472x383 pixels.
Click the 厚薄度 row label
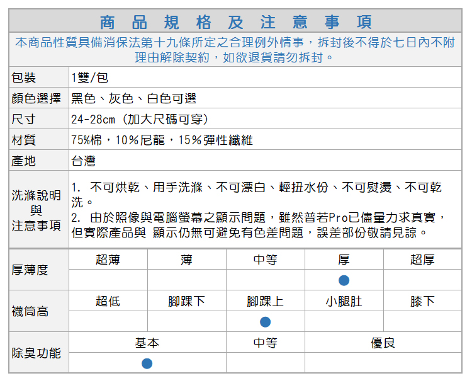click(x=30, y=270)
